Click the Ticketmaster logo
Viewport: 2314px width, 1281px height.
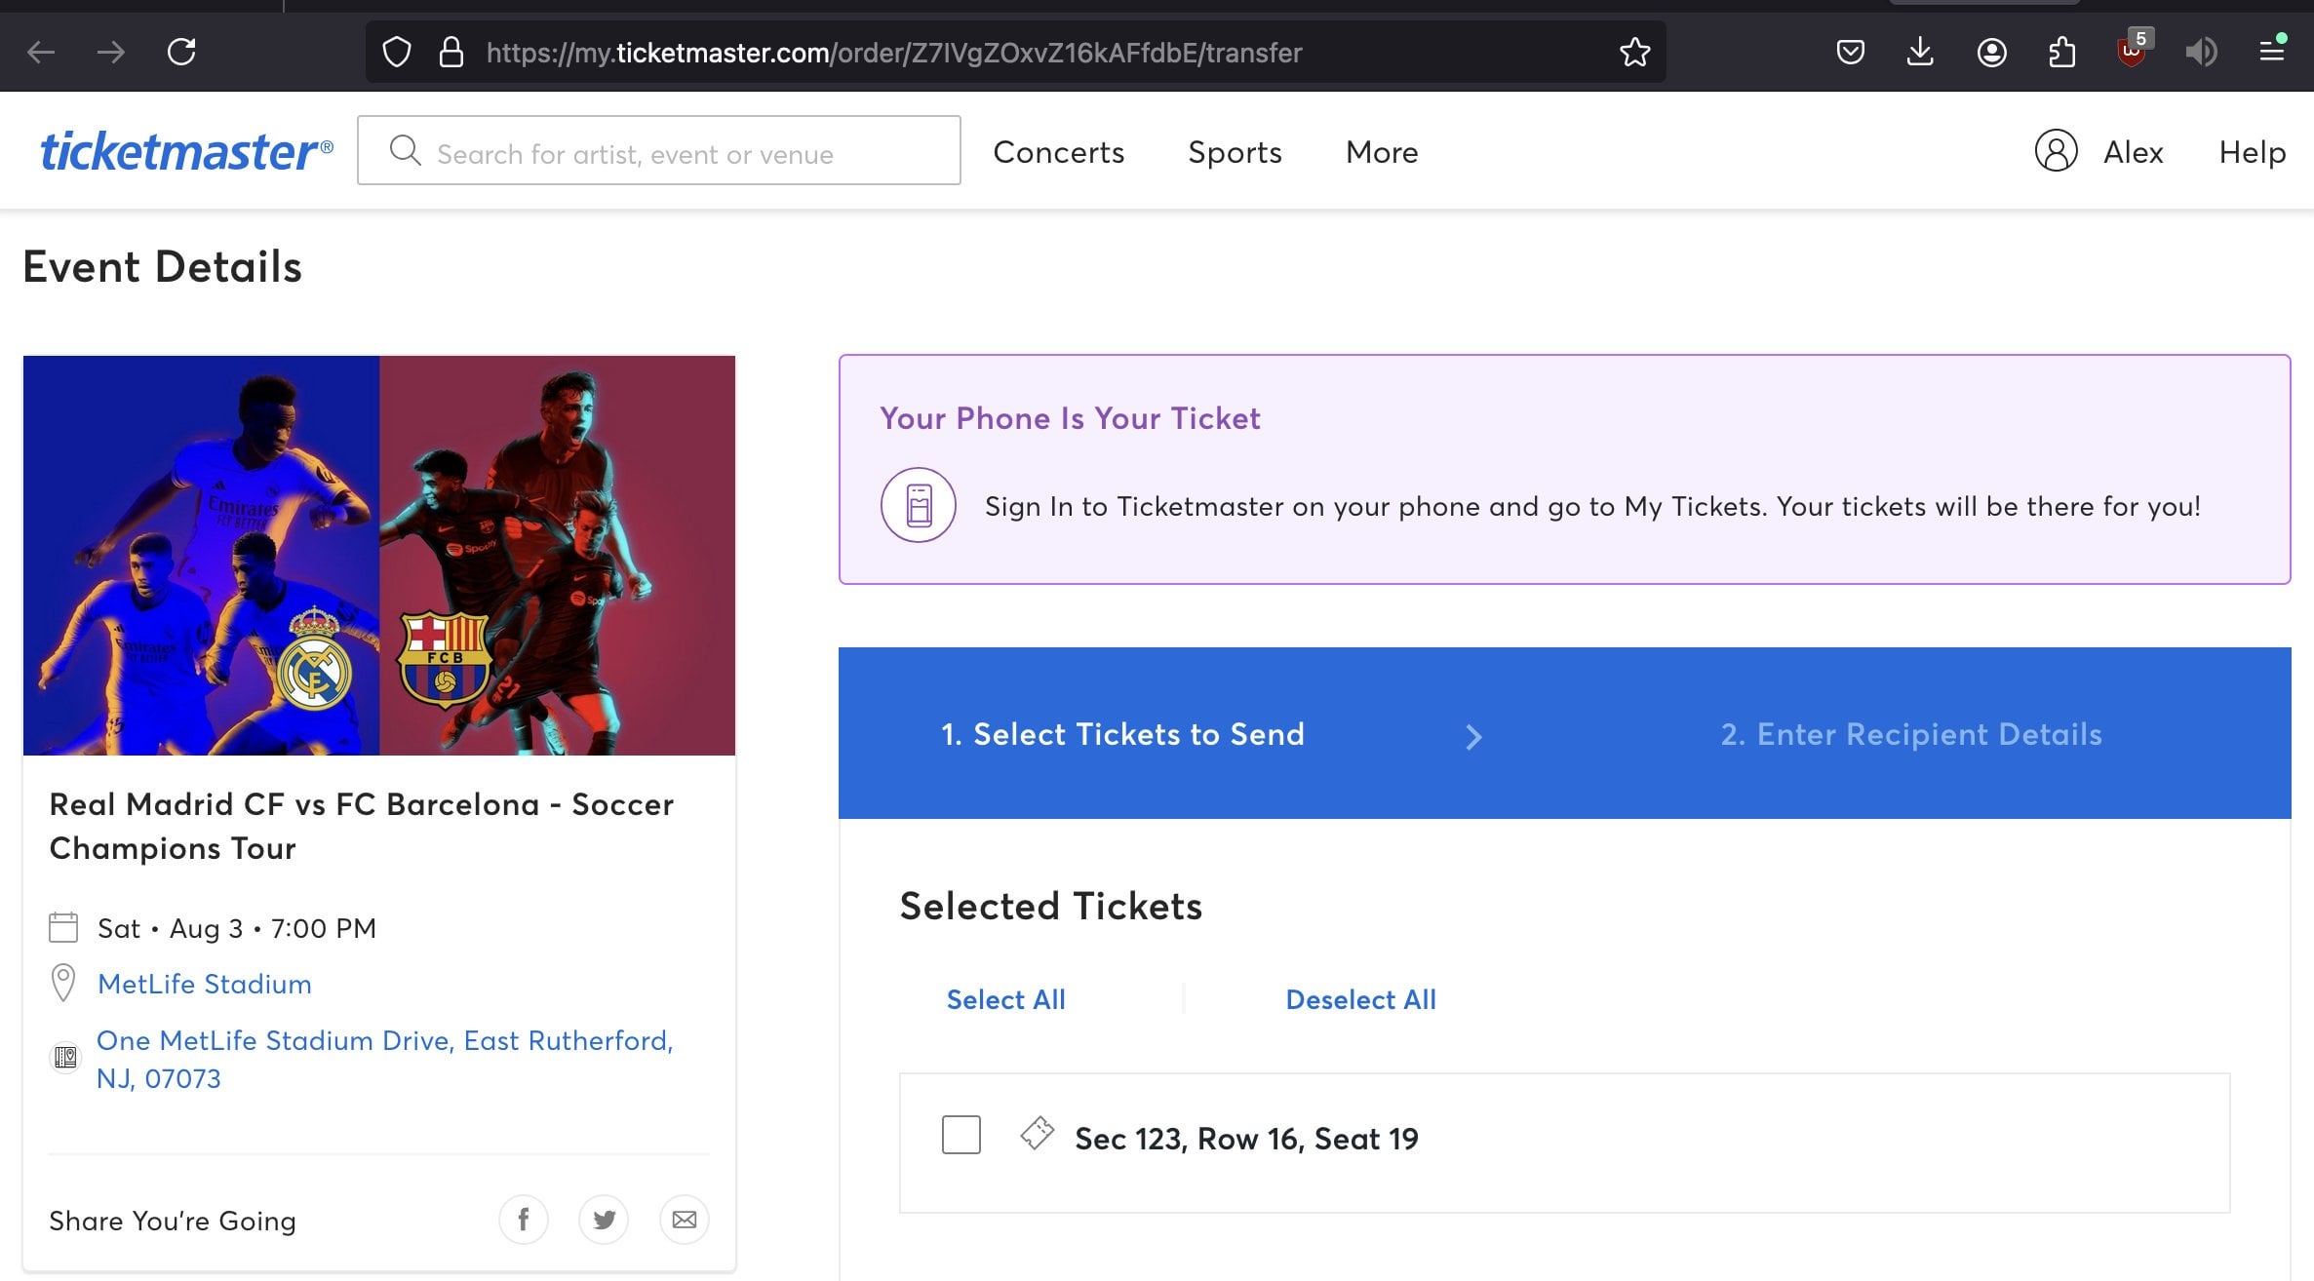coord(186,151)
